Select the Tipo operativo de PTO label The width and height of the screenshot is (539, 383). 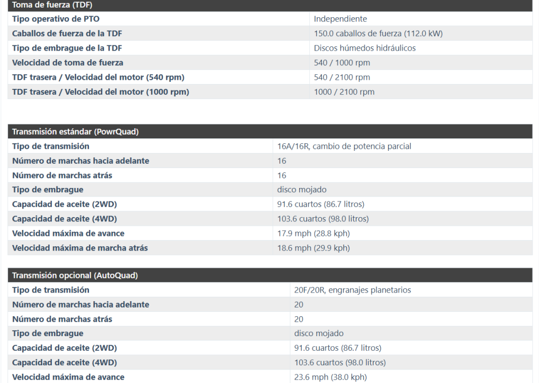pos(56,19)
